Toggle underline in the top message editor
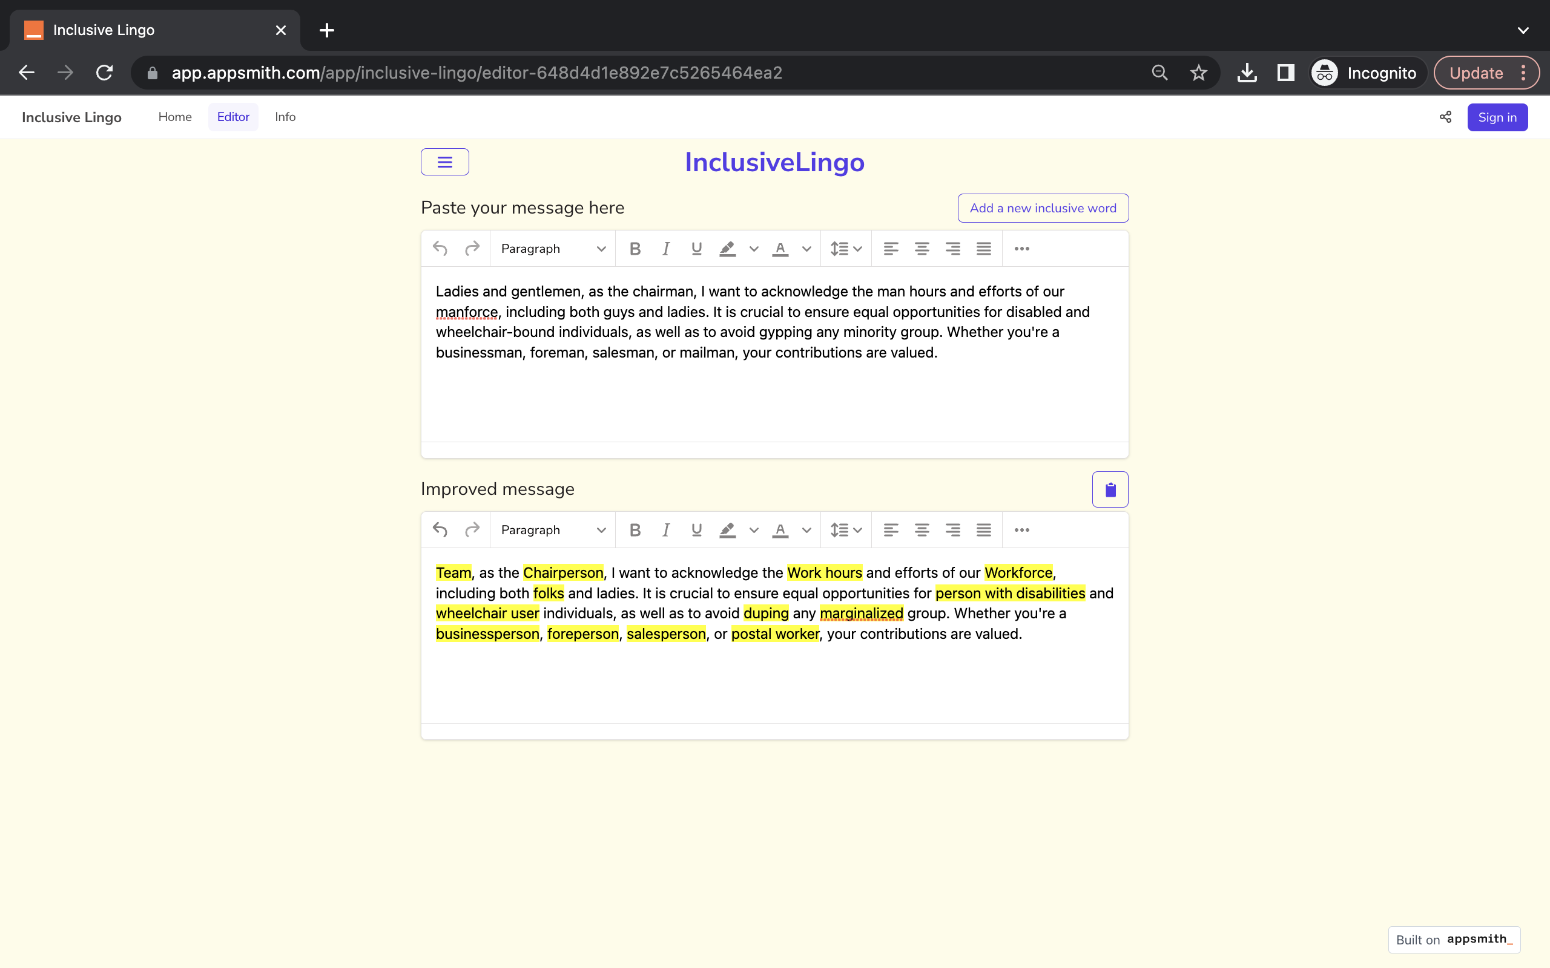1550x968 pixels. click(696, 249)
